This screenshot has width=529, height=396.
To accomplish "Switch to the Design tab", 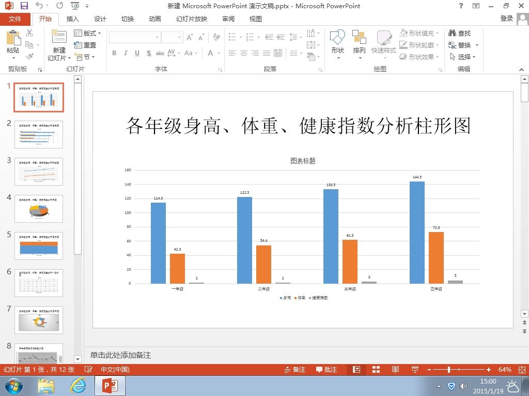I will pos(100,19).
